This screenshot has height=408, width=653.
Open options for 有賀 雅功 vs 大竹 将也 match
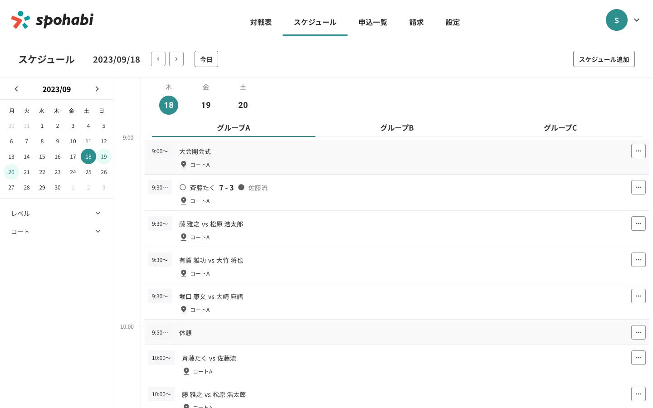(x=638, y=260)
